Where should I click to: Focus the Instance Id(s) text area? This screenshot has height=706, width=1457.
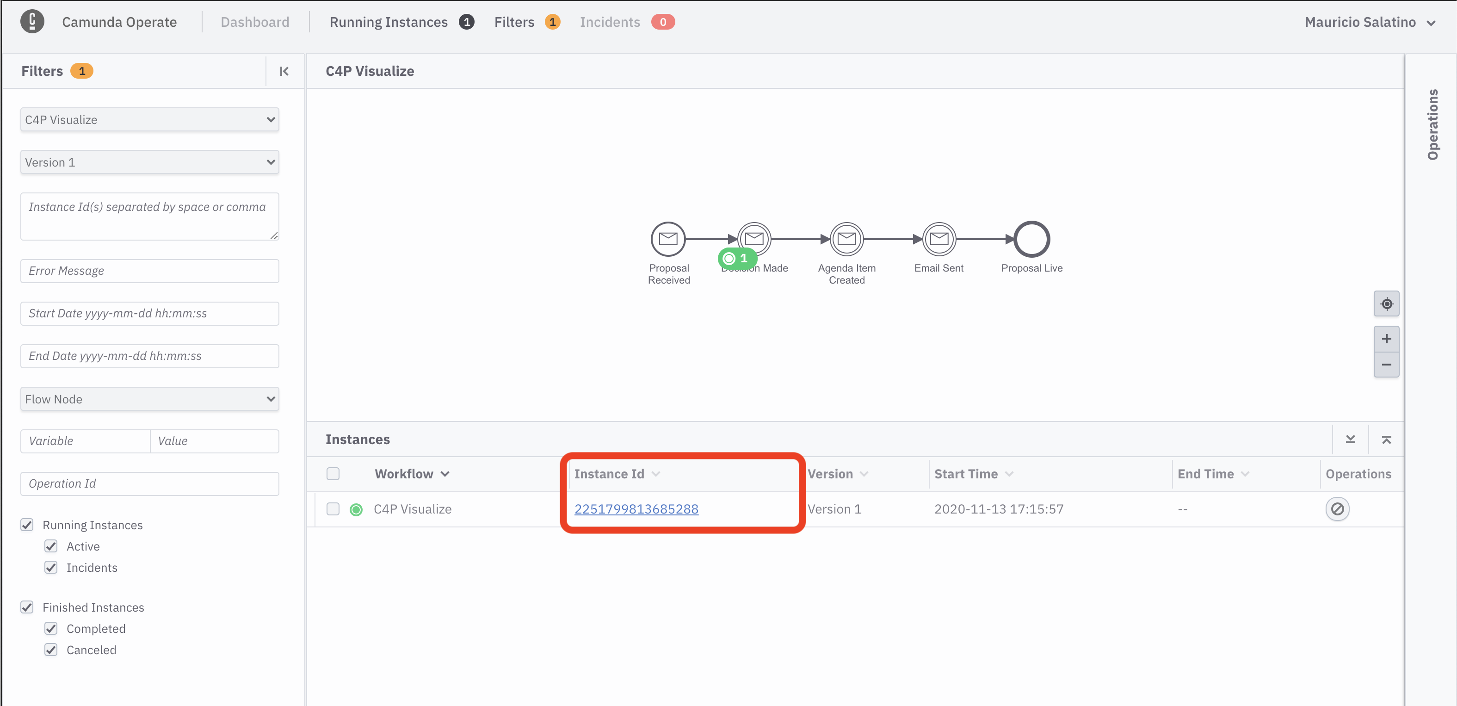pyautogui.click(x=150, y=217)
